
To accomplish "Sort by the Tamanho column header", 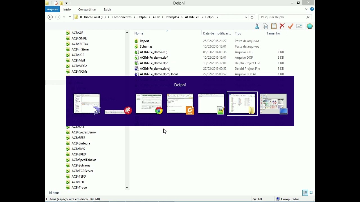I will click(x=275, y=33).
